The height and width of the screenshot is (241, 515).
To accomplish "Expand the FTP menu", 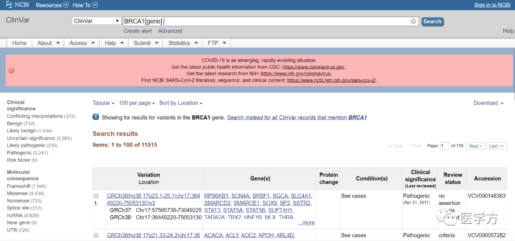I will click(216, 43).
